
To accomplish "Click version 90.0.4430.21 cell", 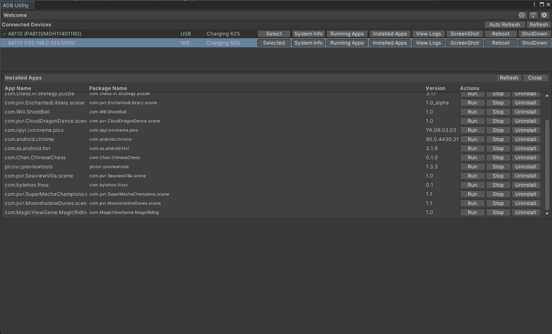I will coord(442,139).
